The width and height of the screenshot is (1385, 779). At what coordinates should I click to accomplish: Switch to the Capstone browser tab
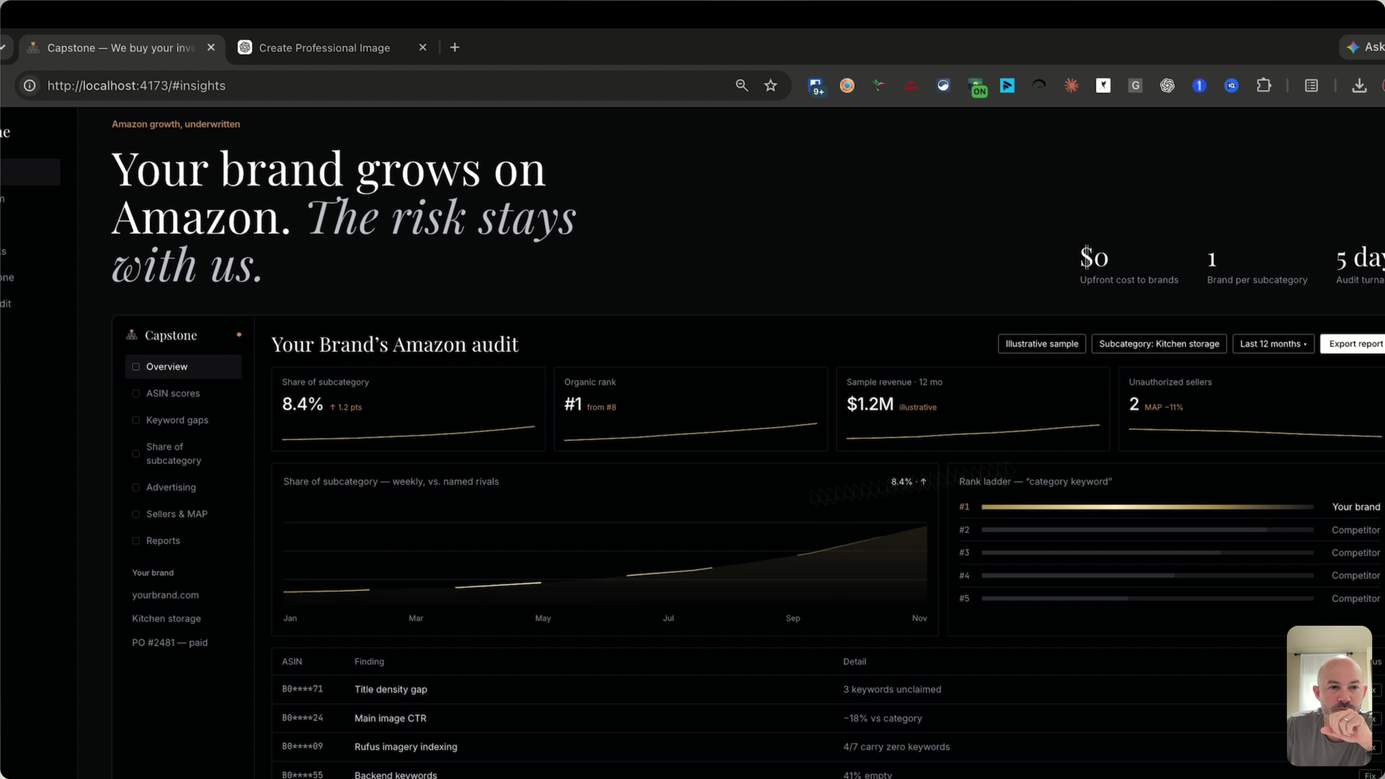[123, 48]
